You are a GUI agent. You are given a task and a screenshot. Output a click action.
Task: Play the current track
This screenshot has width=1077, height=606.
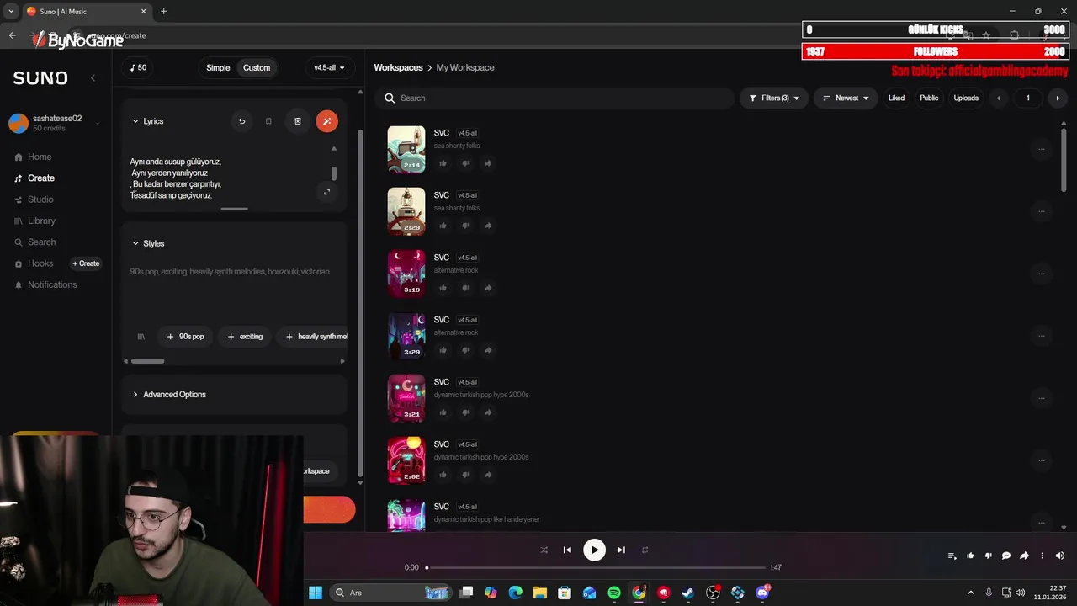594,550
